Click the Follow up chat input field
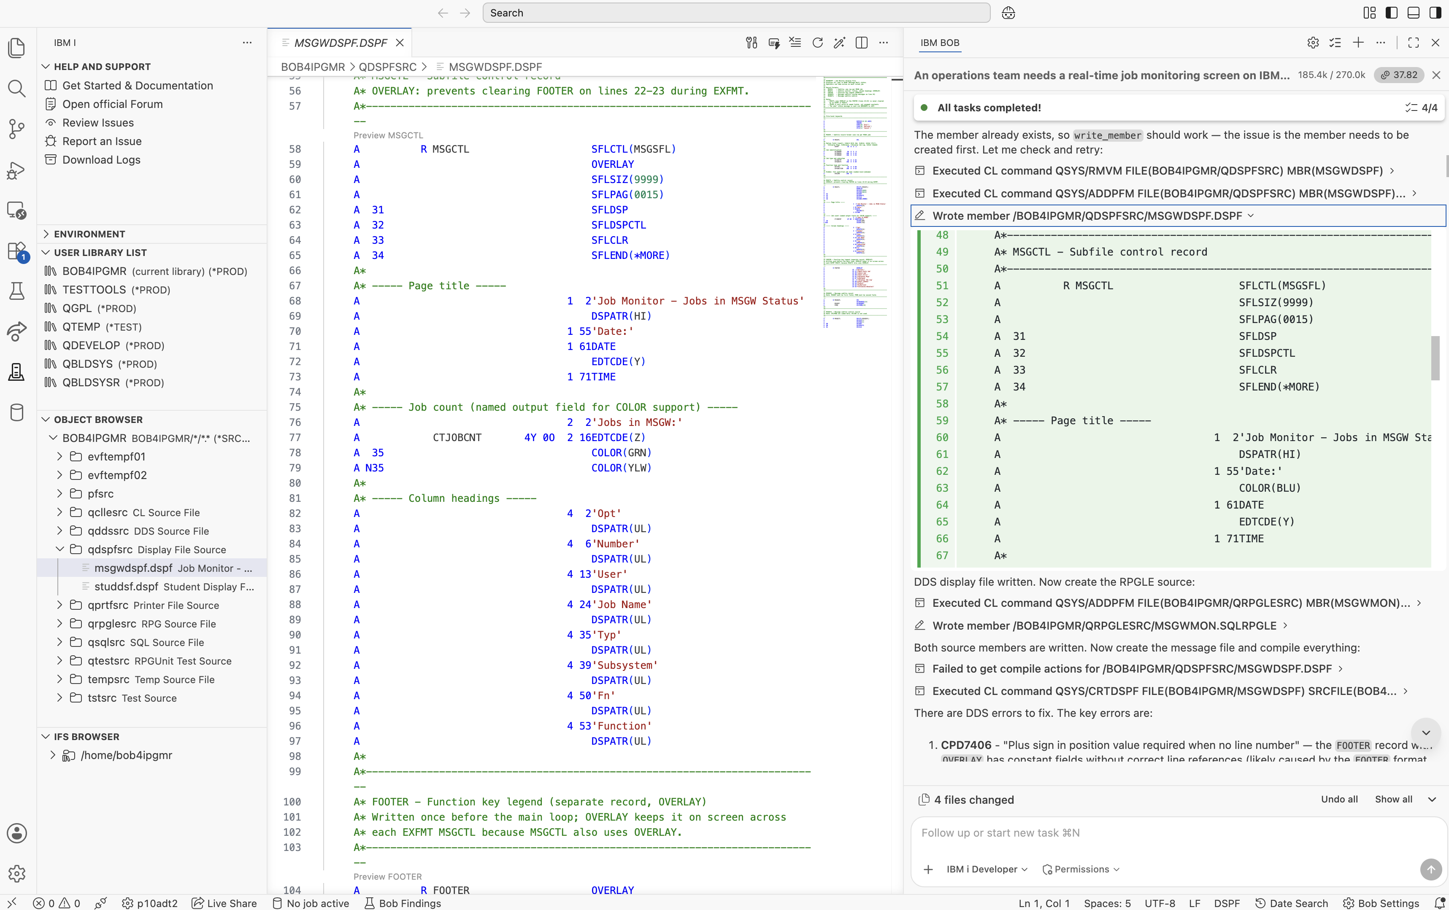1449x910 pixels. coord(1178,833)
